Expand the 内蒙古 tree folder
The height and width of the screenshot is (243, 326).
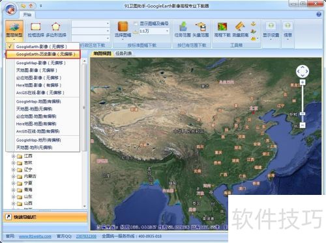pyautogui.click(x=14, y=177)
